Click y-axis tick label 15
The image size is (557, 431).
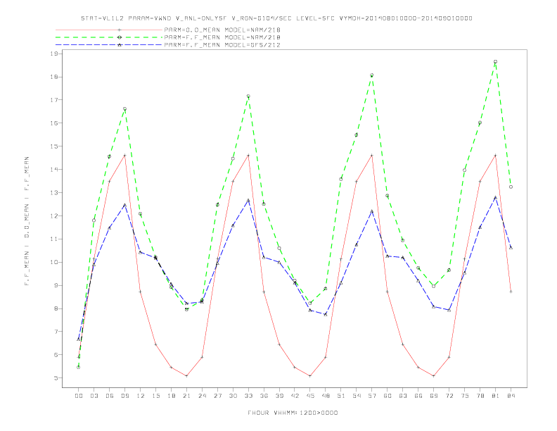tap(54, 146)
